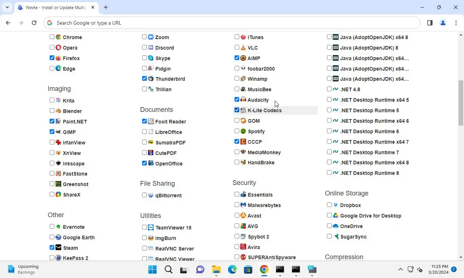464x278 pixels.
Task: Click .NET Desktop Runtime x64 8 label
Action: click(x=374, y=163)
